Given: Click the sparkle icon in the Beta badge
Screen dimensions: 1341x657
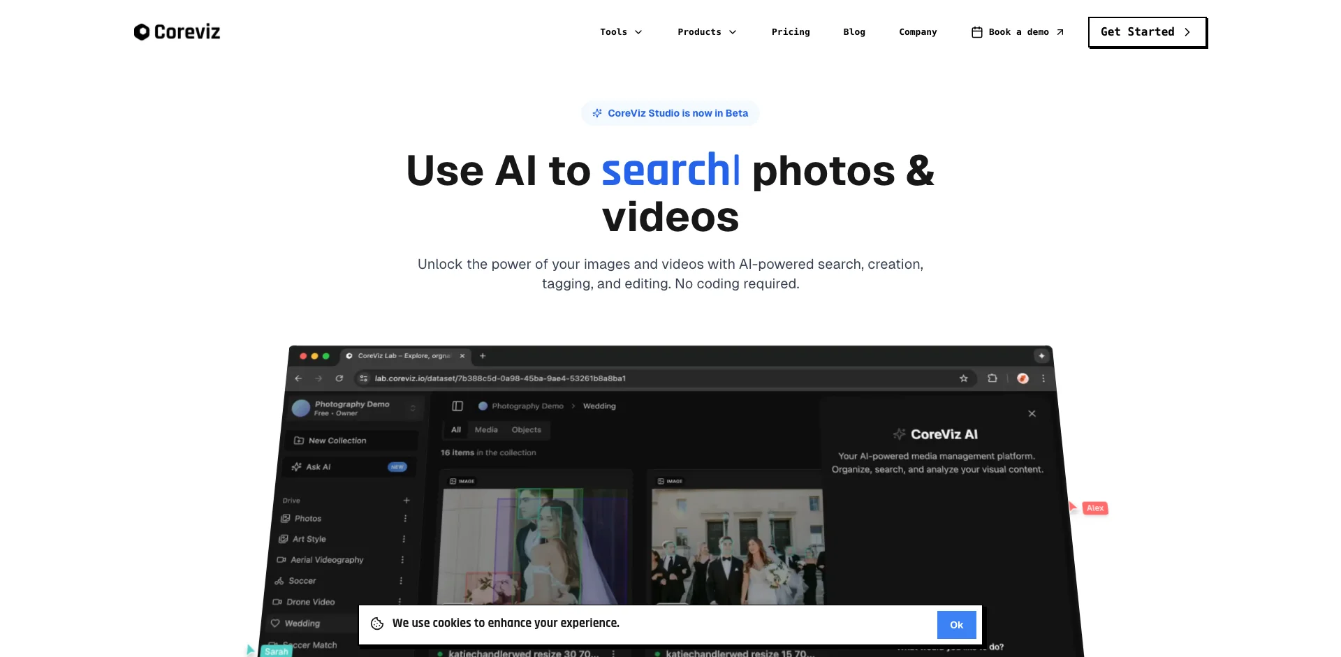Looking at the screenshot, I should [597, 113].
